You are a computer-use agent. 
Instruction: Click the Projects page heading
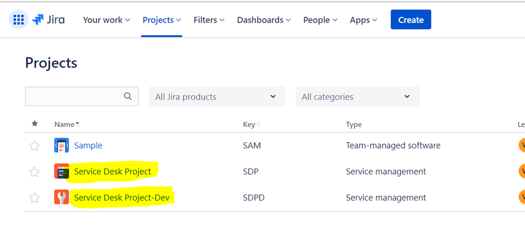[x=51, y=63]
